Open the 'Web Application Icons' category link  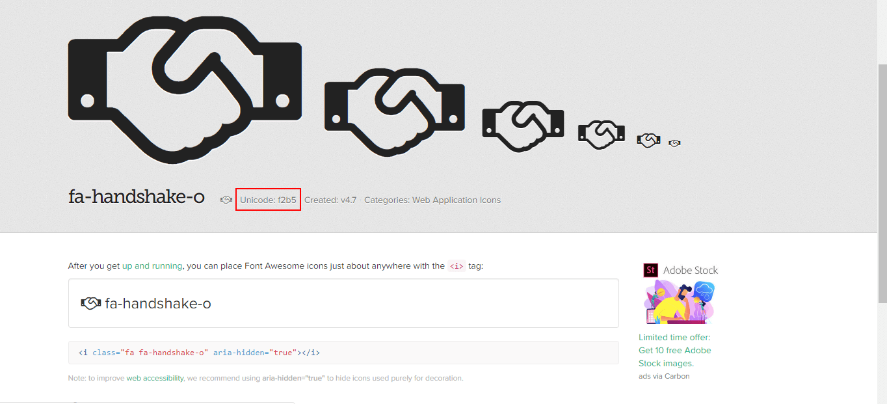pos(457,200)
